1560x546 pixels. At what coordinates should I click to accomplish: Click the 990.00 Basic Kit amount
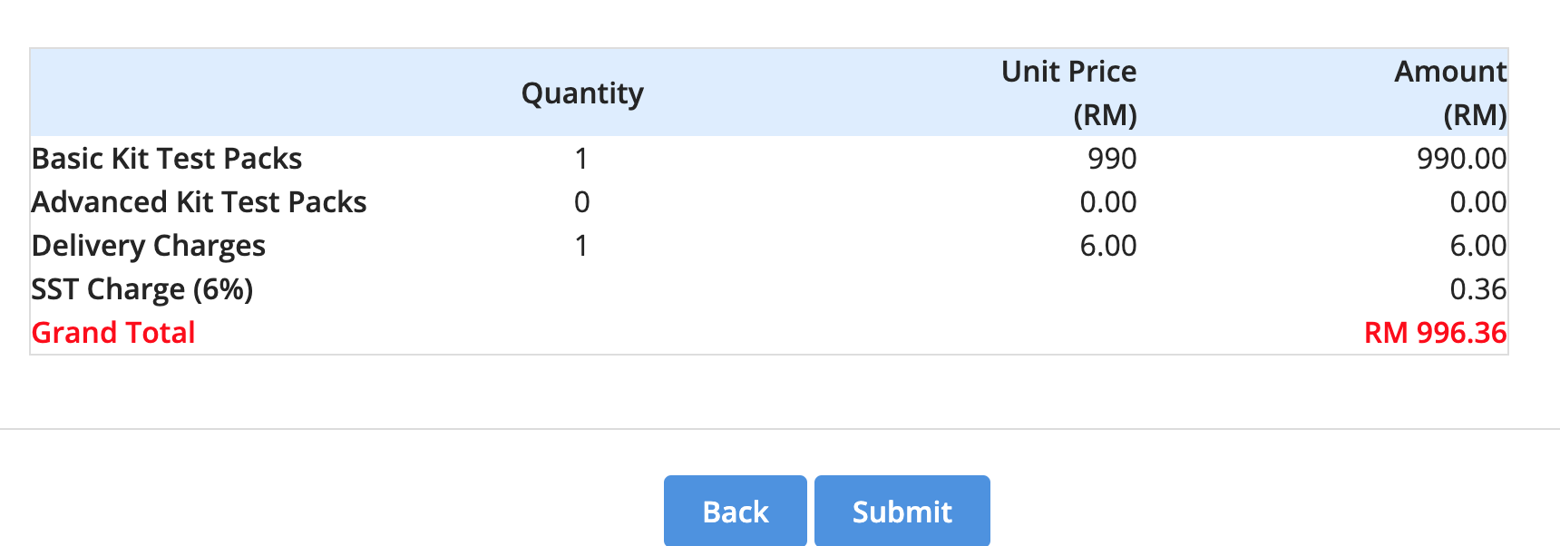click(x=1461, y=159)
